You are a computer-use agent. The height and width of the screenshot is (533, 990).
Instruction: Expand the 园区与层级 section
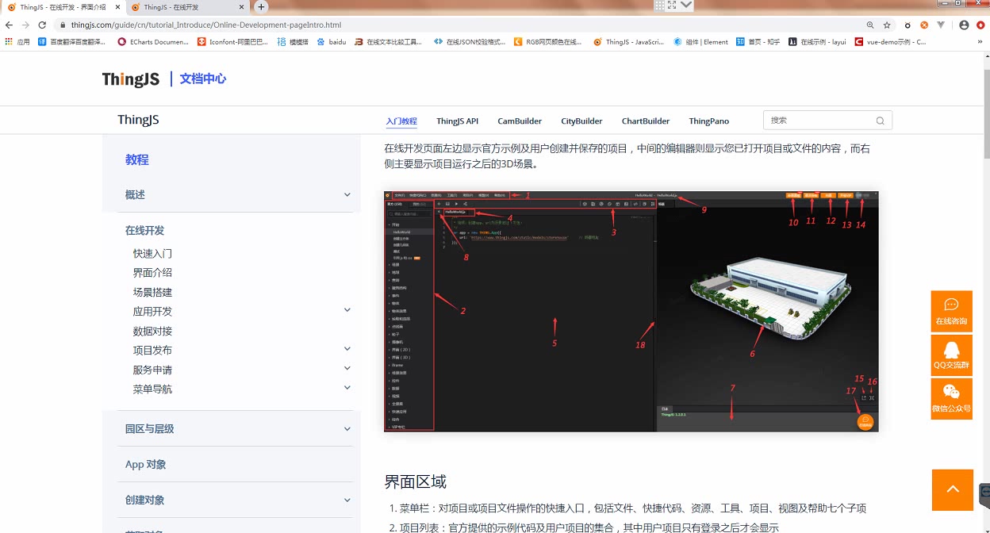[x=347, y=428]
